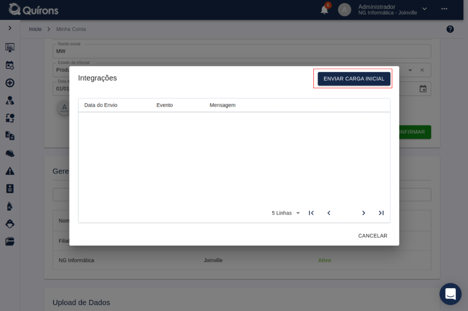
Task: Go to previous page of integrations table
Action: point(328,213)
